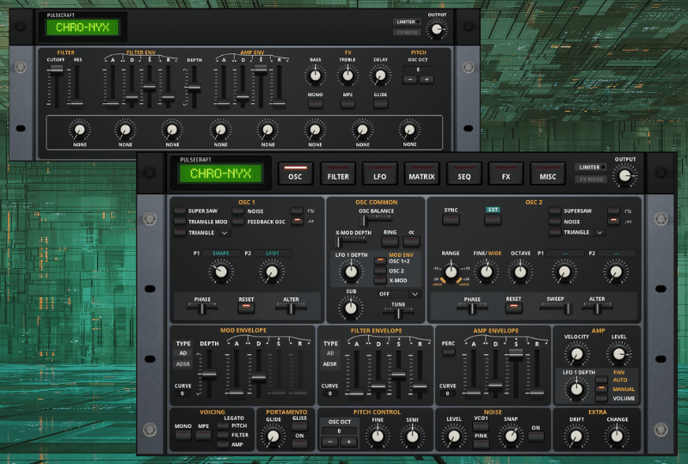Open TRIANGLE waveform dropdown in OSC 1

(x=224, y=233)
